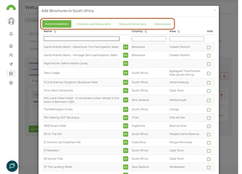Image resolution: width=242 pixels, height=174 pixels.
Task: Select checkbox for 1828 Smart Hotel
Action: click(x=209, y=126)
